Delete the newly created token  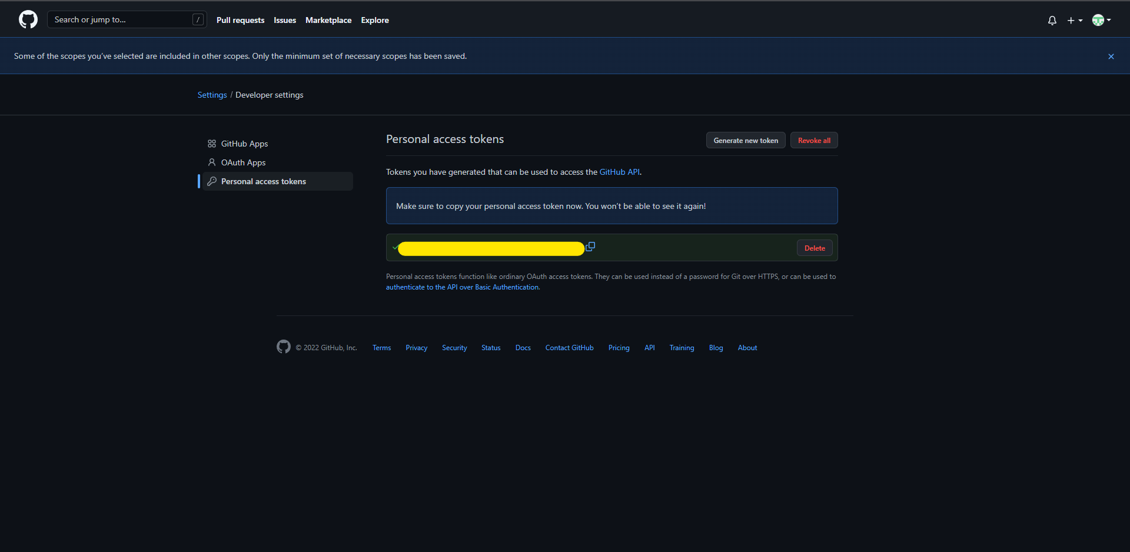[815, 248]
